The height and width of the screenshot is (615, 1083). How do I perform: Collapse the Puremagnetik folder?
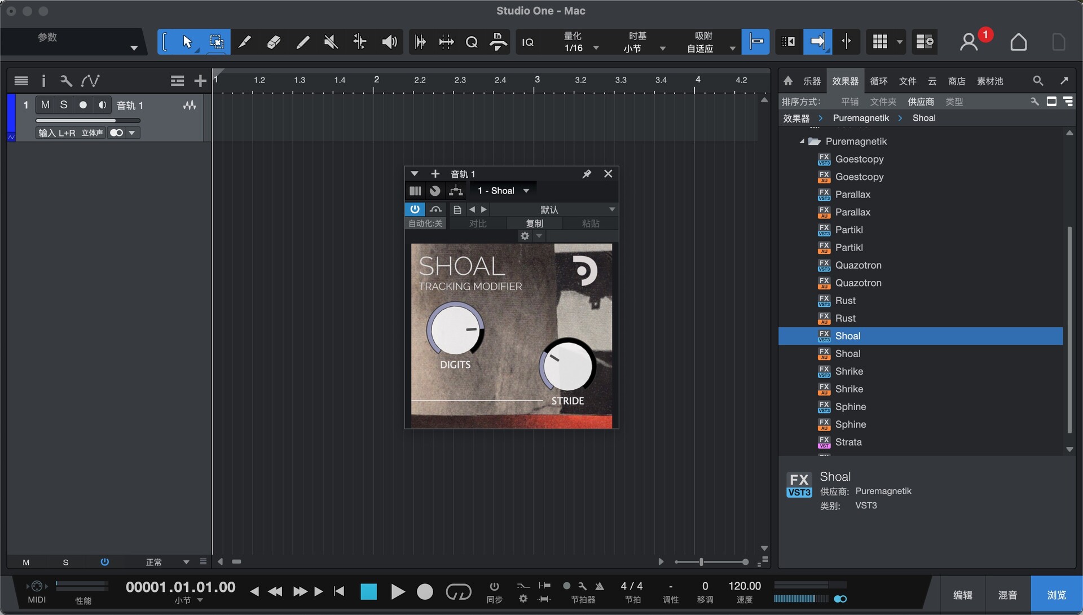coord(802,141)
